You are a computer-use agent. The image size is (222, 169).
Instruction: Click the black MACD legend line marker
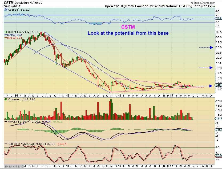tap(6, 122)
